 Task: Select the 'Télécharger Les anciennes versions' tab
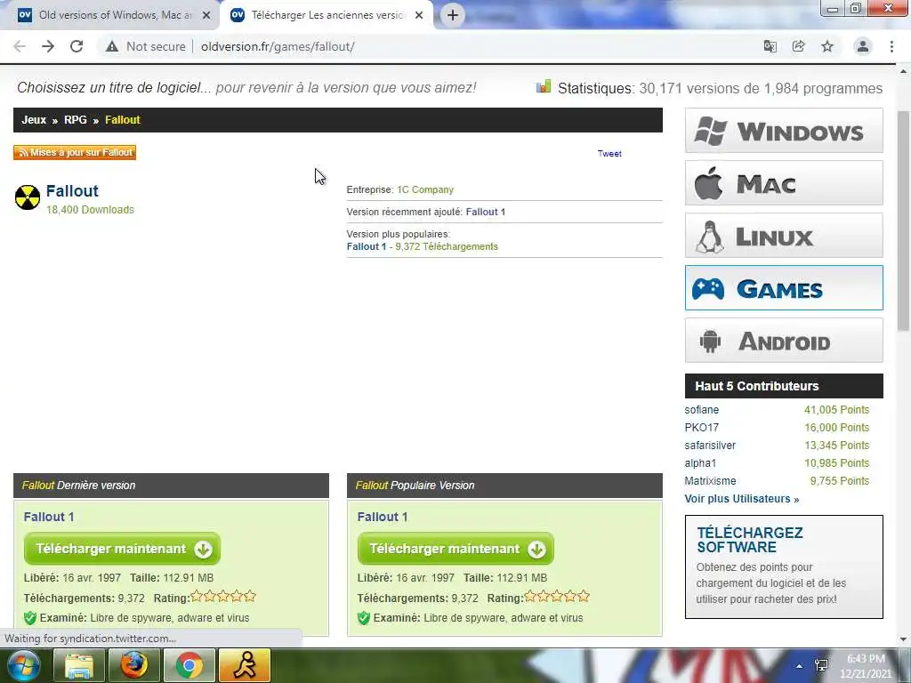[x=327, y=15]
